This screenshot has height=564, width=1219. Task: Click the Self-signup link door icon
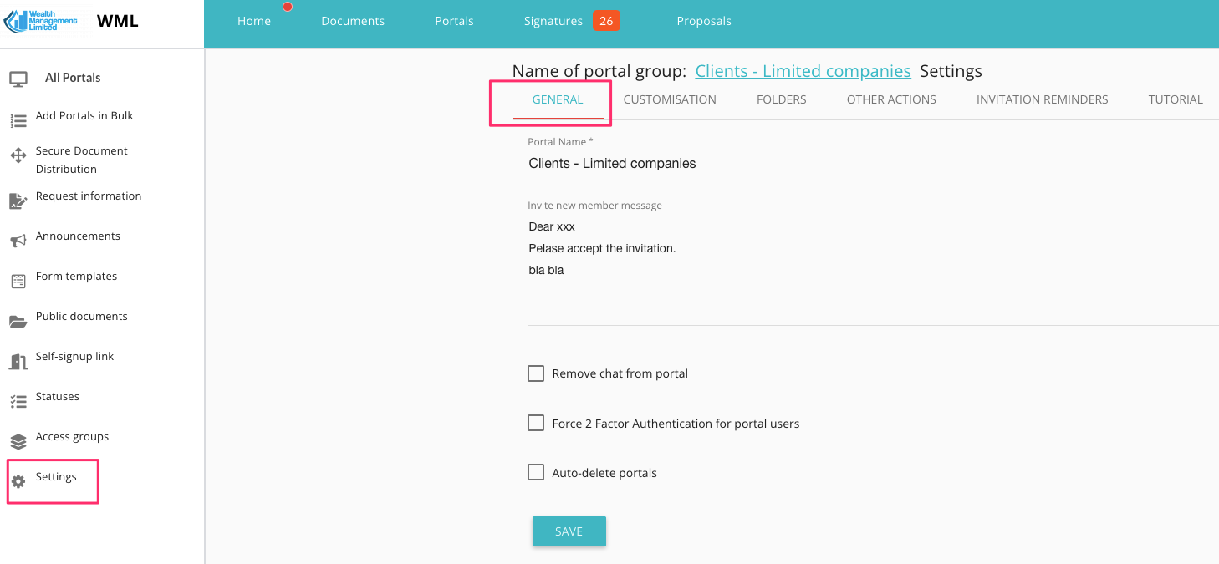(x=18, y=361)
